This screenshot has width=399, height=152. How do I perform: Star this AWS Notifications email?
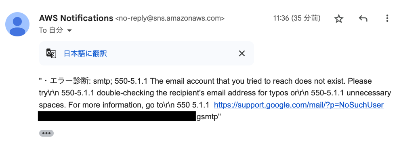click(339, 19)
